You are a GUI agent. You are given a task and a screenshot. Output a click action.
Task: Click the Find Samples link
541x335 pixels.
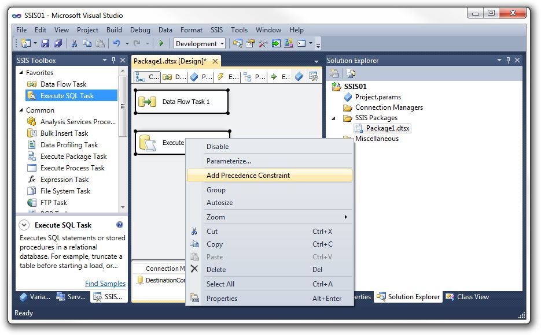(x=105, y=284)
